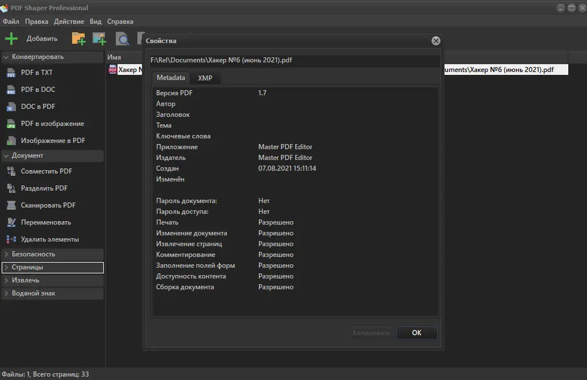Close the Свойства dialog

pos(436,41)
